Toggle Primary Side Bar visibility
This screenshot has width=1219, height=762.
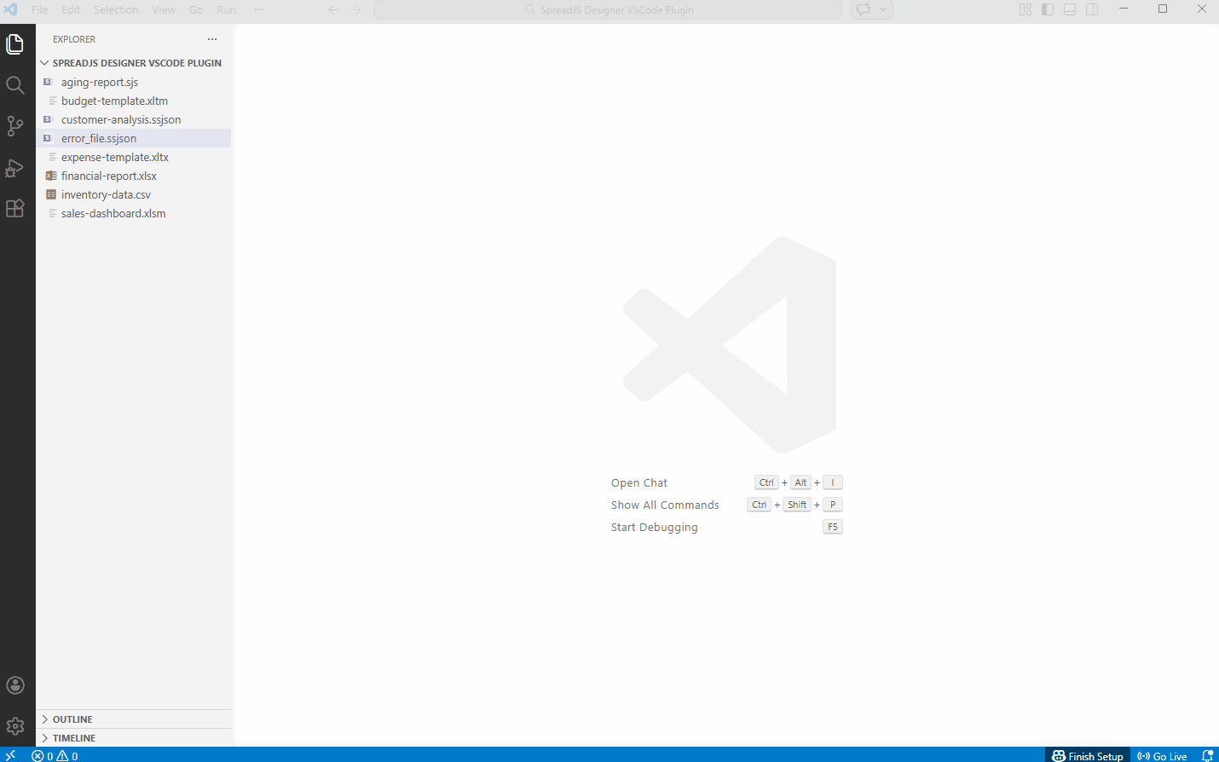[x=1048, y=9]
